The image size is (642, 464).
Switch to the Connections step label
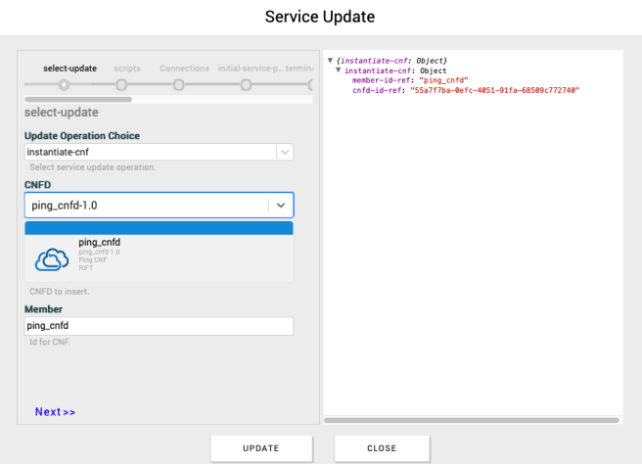pos(184,69)
